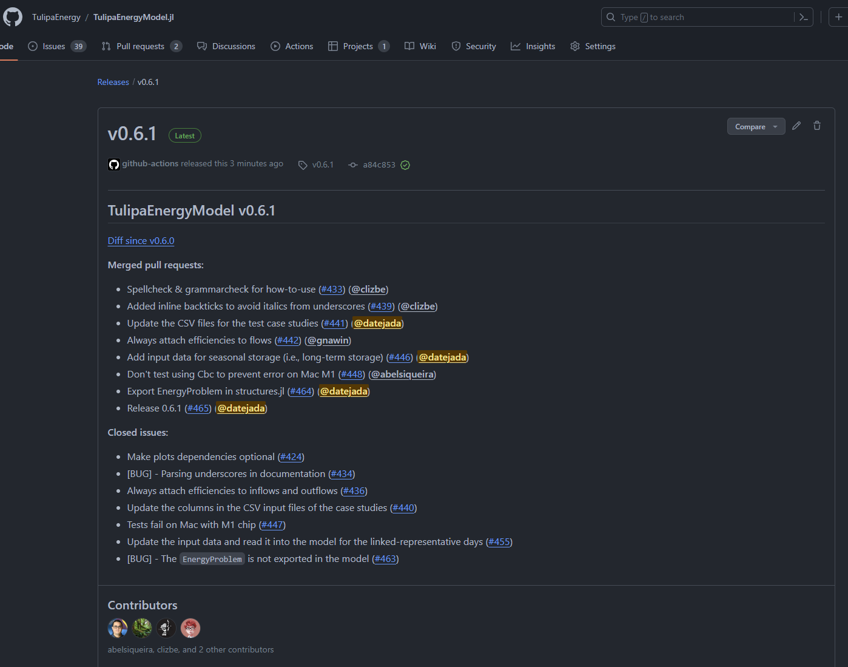848x667 pixels.
Task: Switch to the Issues tab
Action: [x=54, y=46]
